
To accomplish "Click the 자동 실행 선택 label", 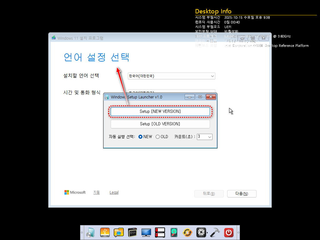I will click(122, 137).
